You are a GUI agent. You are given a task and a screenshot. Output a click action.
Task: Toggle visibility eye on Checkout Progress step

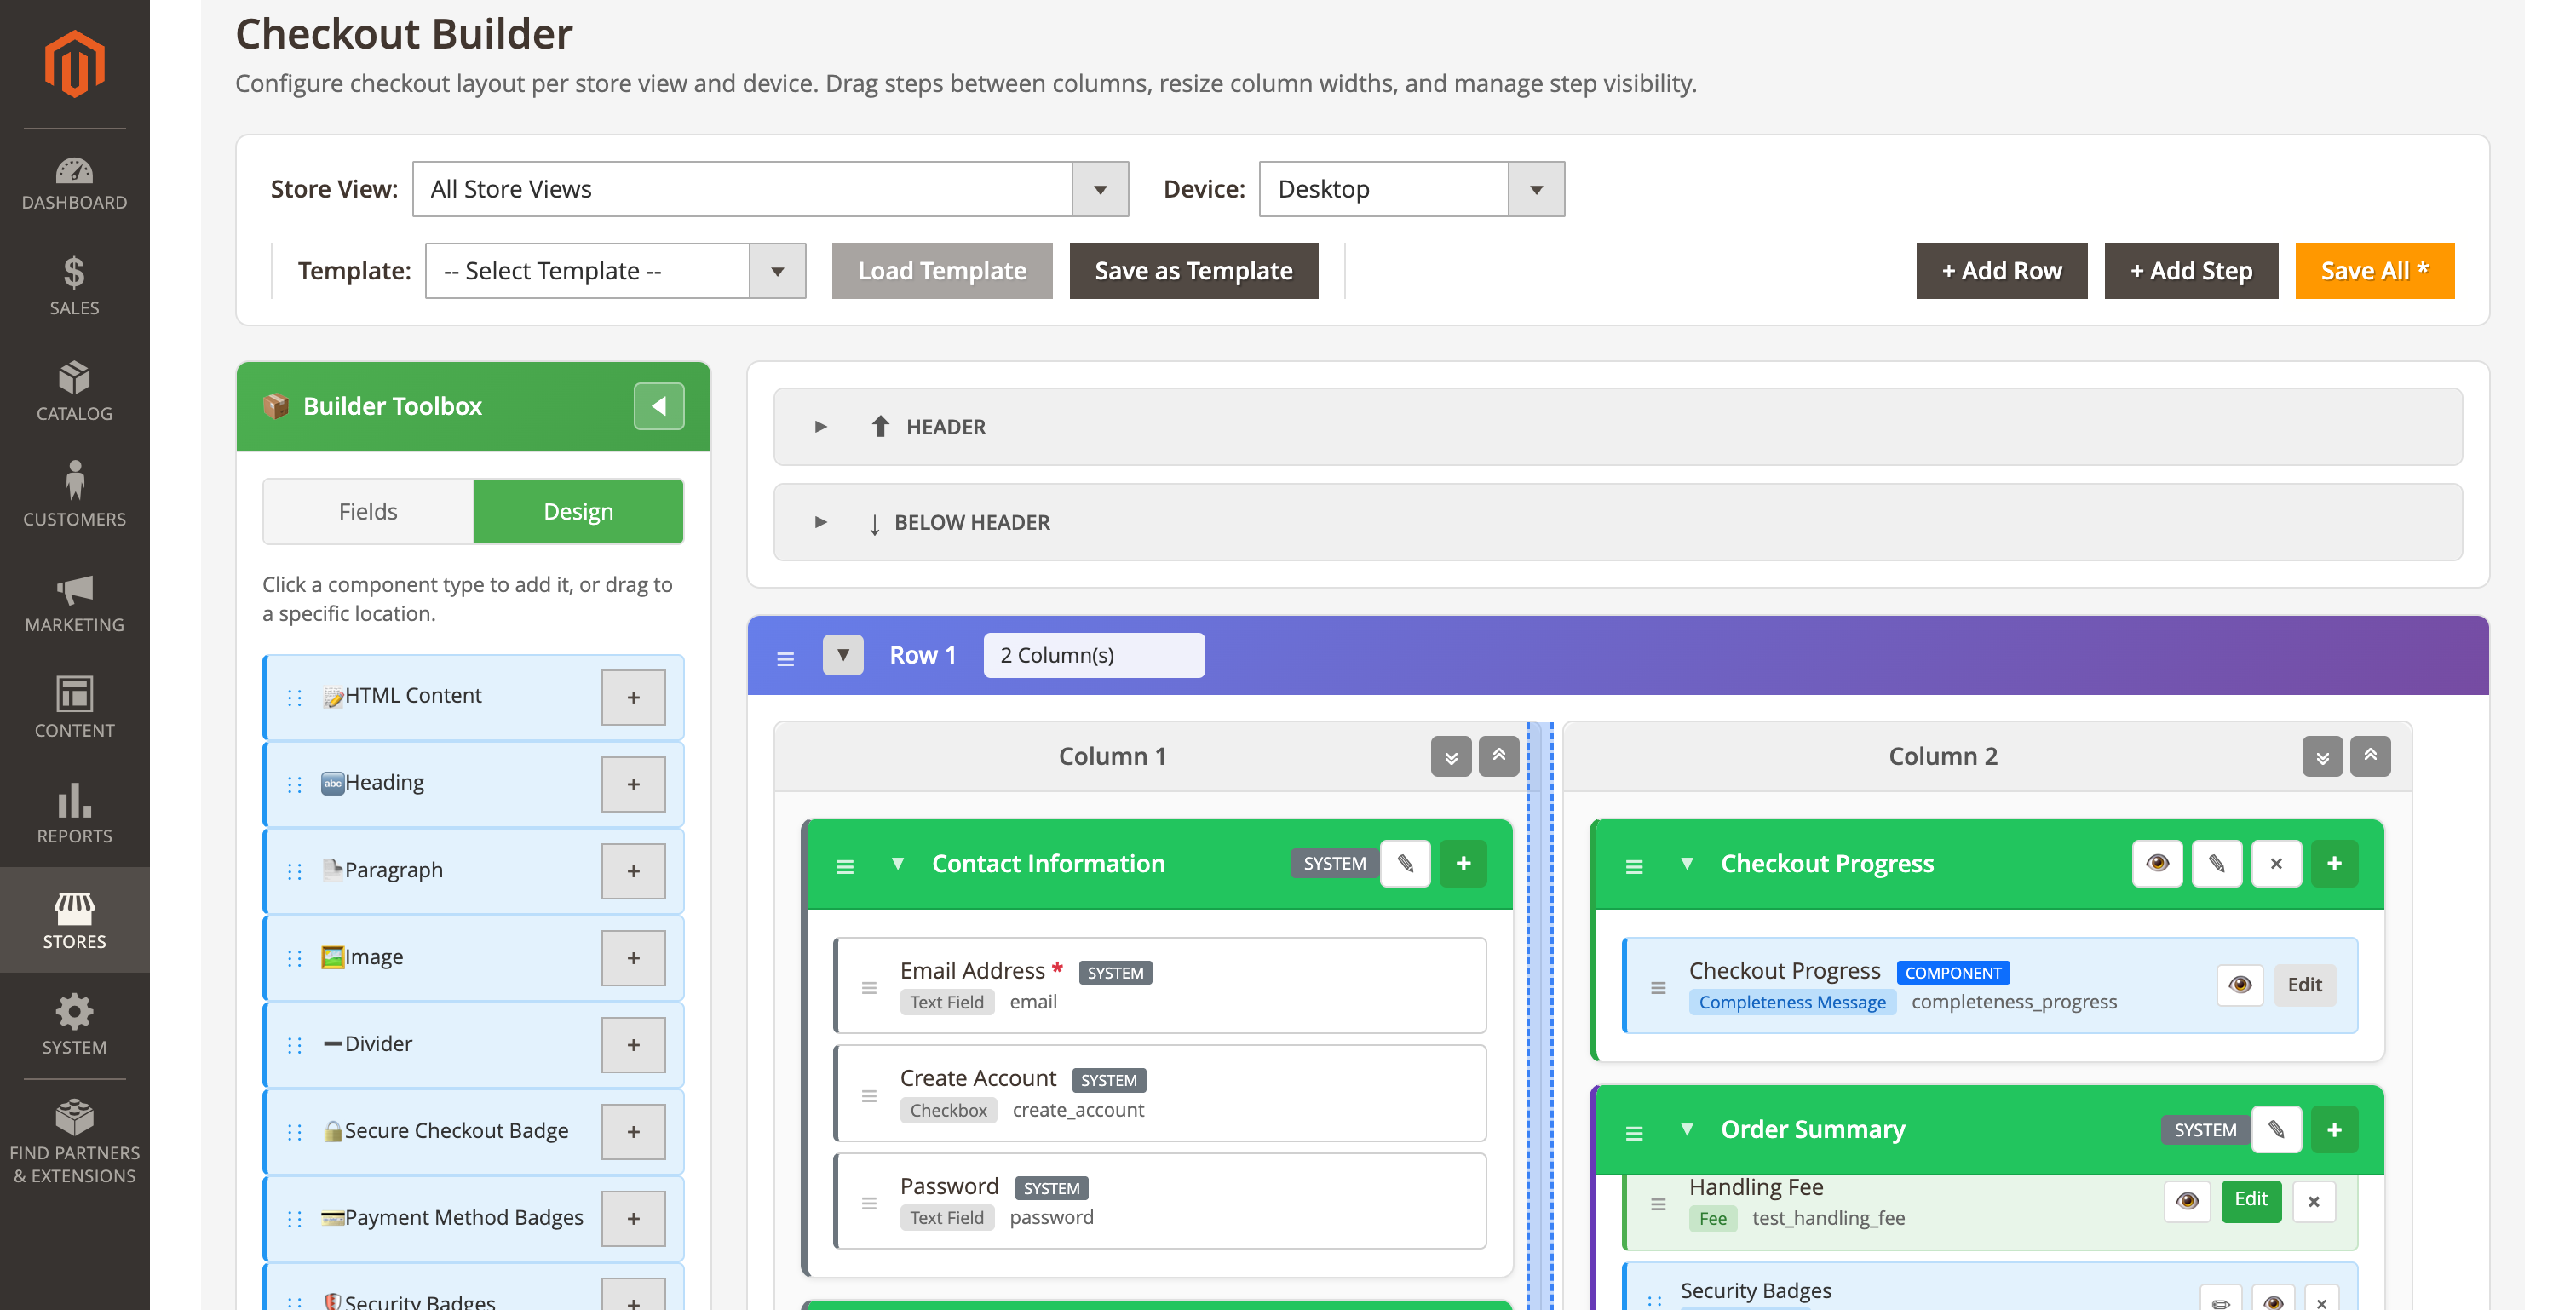(x=2157, y=863)
